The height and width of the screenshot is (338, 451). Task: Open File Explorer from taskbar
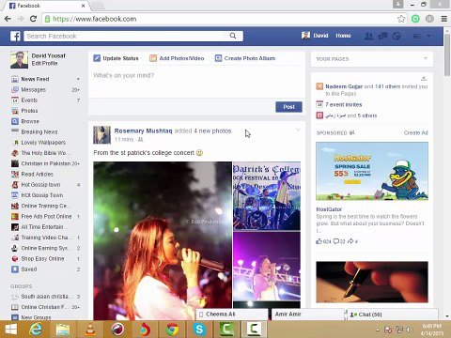pyautogui.click(x=63, y=330)
